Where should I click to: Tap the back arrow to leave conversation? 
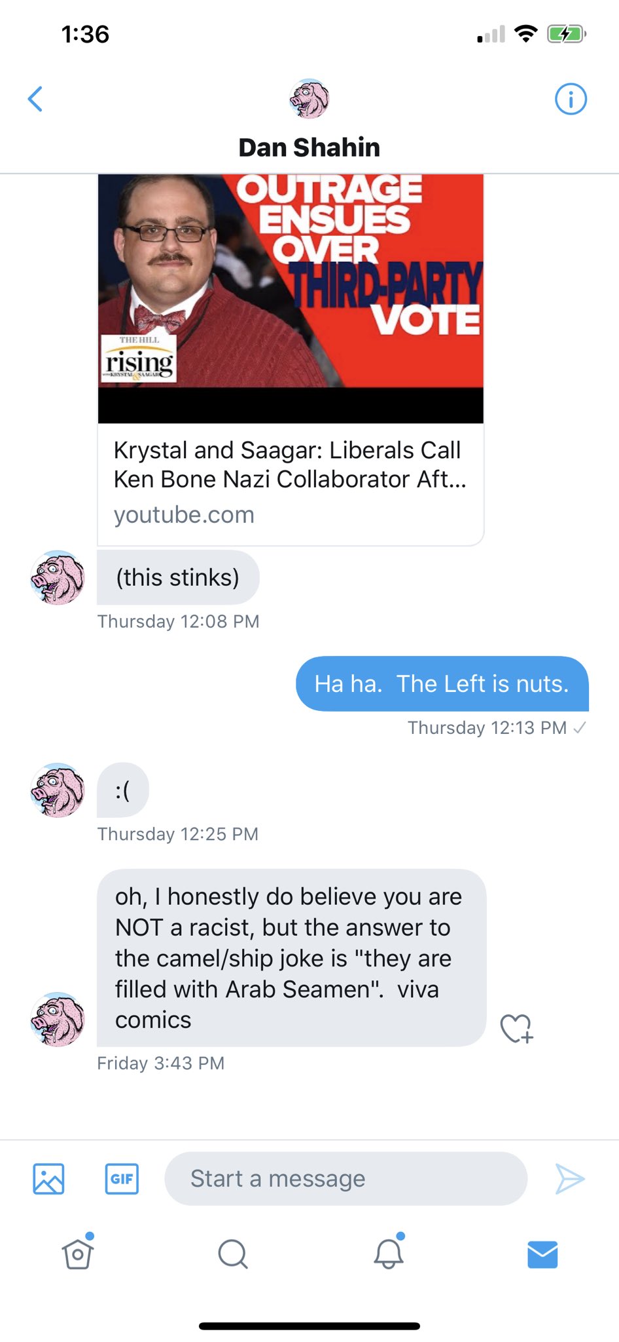click(35, 99)
